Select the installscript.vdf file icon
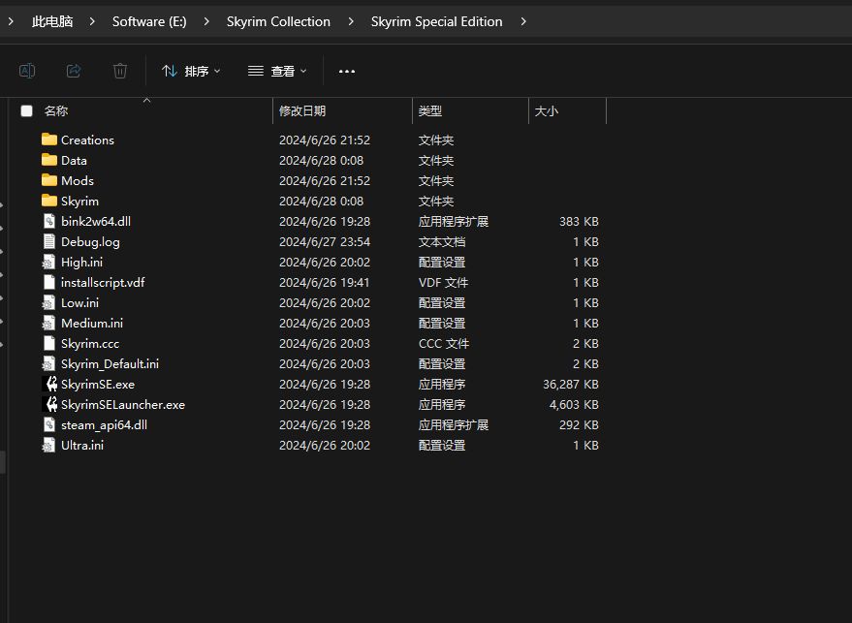The width and height of the screenshot is (852, 623). [x=48, y=283]
